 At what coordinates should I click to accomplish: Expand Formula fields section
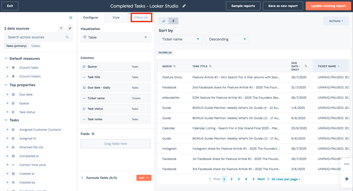(x=82, y=178)
